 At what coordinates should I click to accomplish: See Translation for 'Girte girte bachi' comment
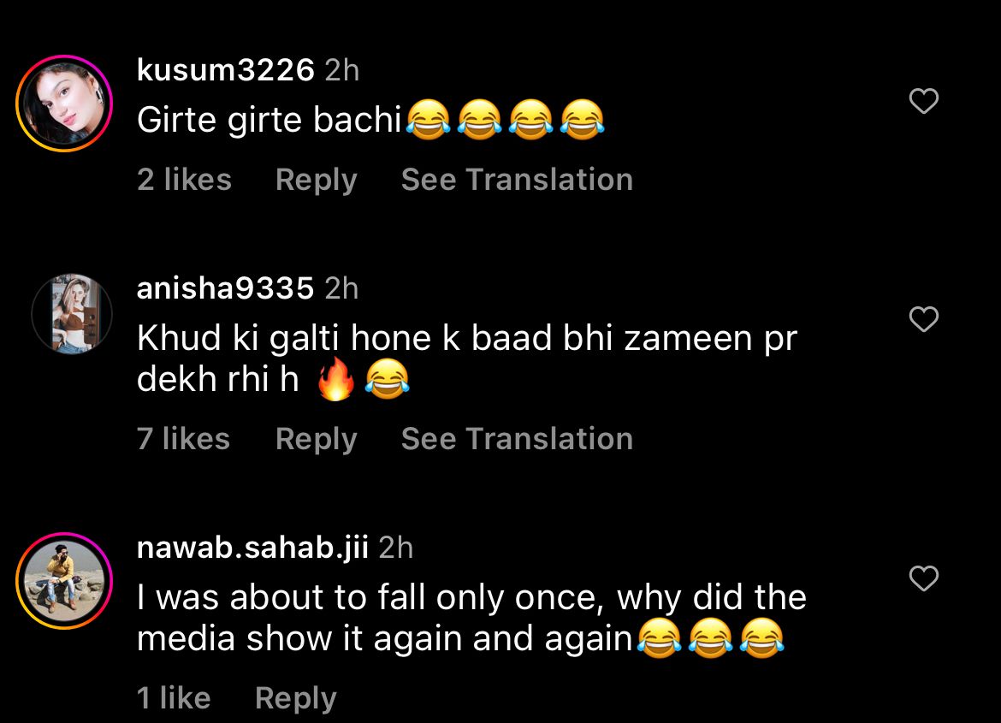point(517,180)
